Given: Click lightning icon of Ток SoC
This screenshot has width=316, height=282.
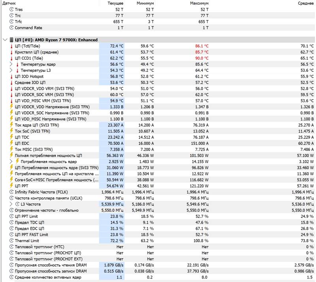Looking at the screenshot, I should [x=11, y=131].
